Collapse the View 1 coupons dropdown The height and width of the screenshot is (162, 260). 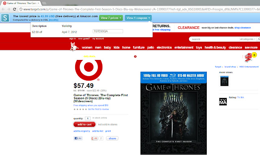(138, 18)
